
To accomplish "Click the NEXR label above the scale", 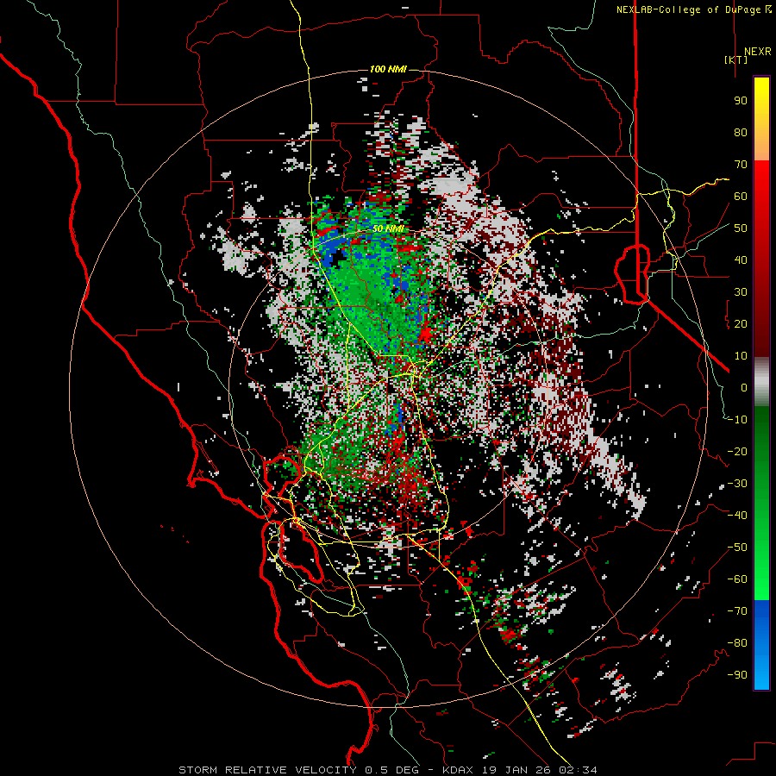I will coord(757,52).
